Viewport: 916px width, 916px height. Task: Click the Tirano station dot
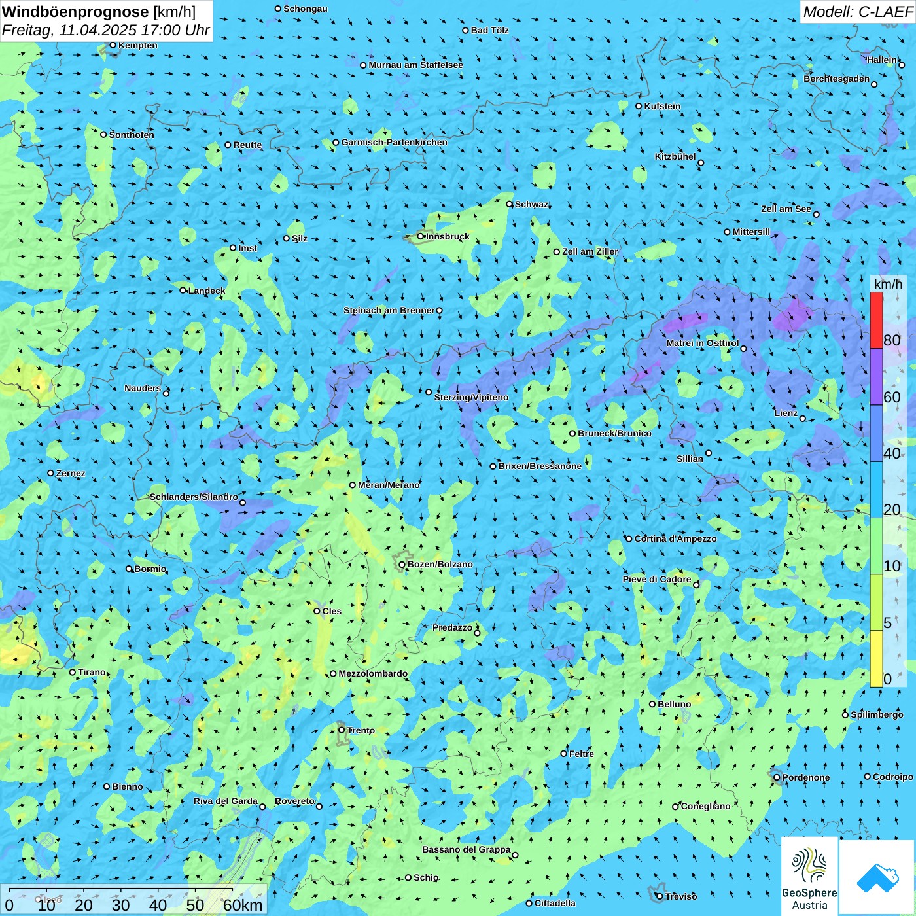(73, 672)
